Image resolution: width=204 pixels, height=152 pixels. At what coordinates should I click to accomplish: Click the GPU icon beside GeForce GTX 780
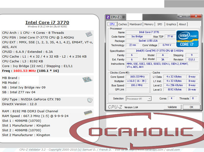pyautogui.click(x=90, y=100)
